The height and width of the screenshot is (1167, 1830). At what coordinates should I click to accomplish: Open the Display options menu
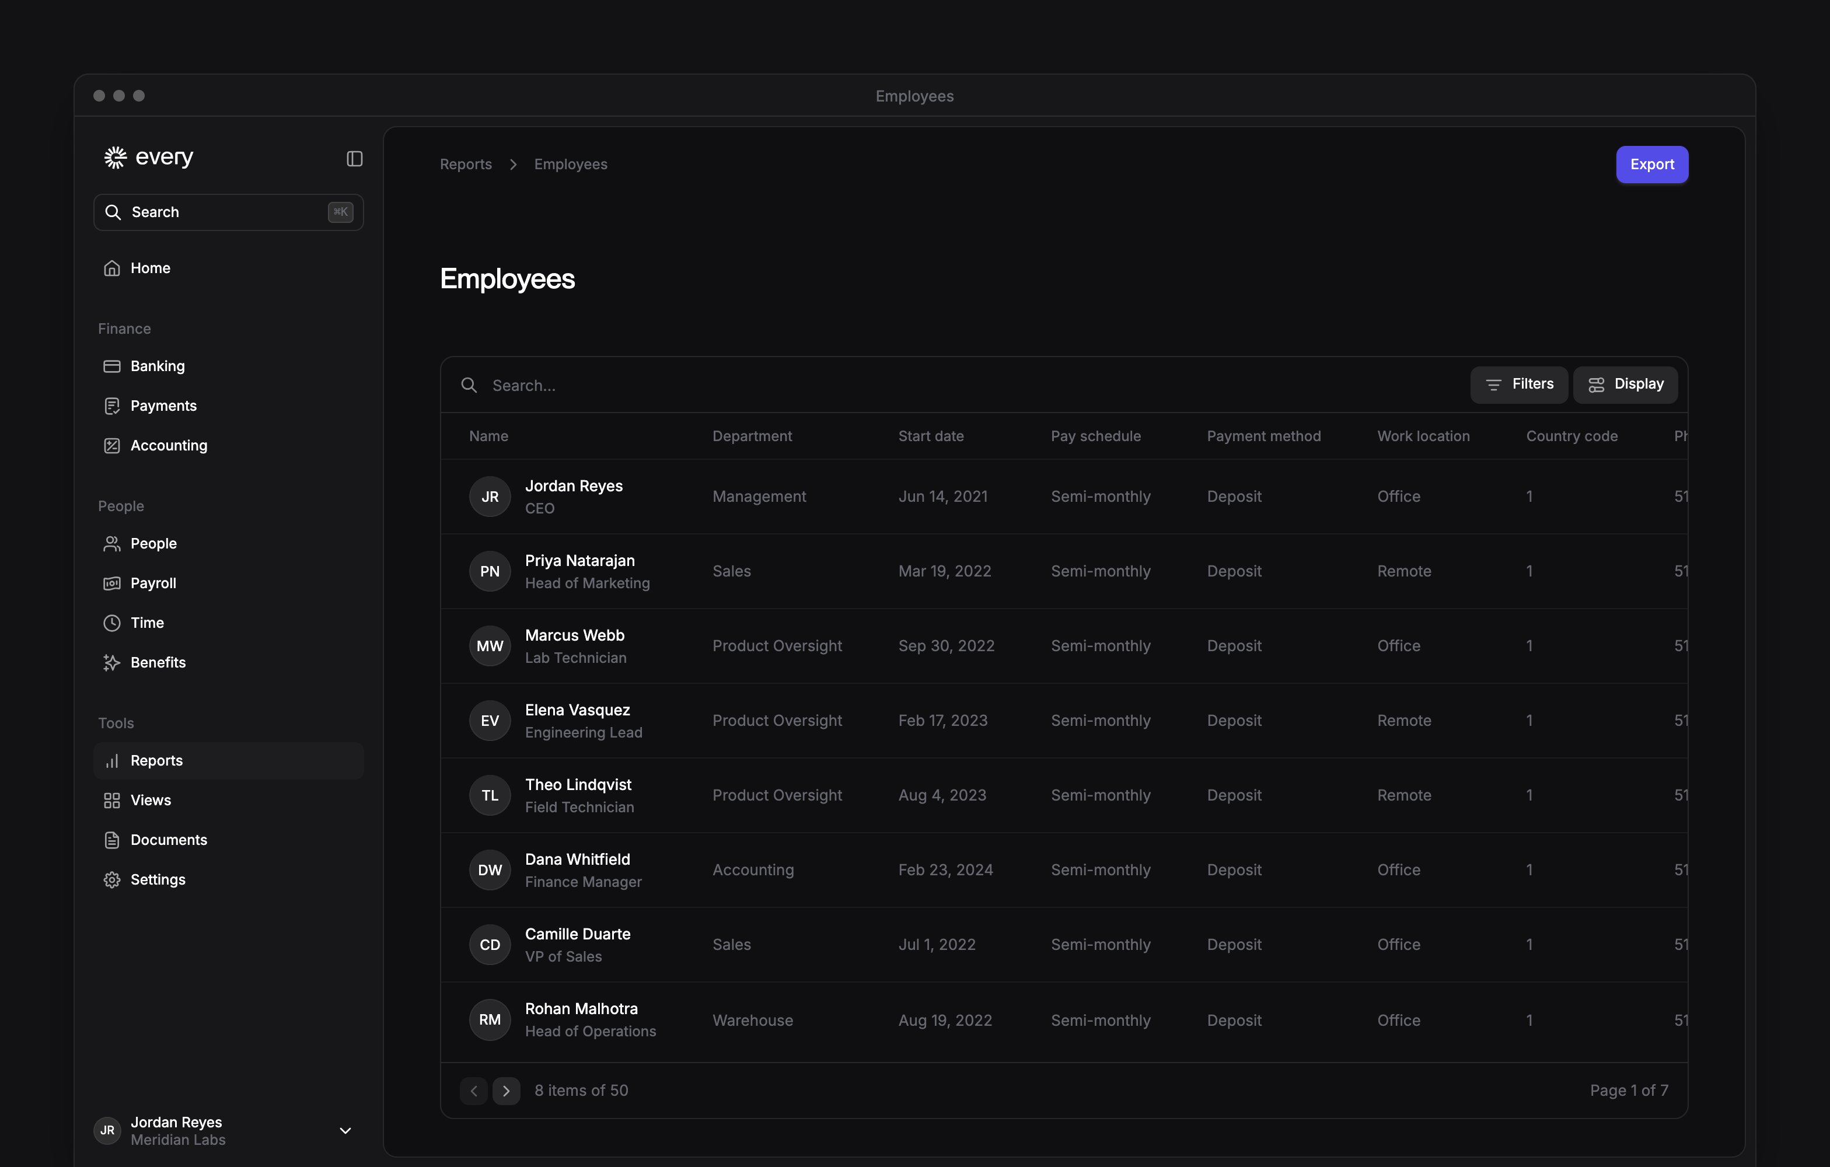[1625, 385]
